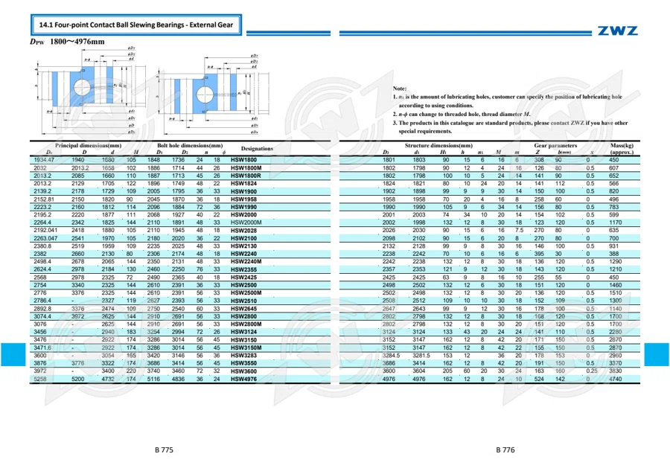Select designation 'HSW2240M'
Screen dimensions: 670x474
pos(246,261)
